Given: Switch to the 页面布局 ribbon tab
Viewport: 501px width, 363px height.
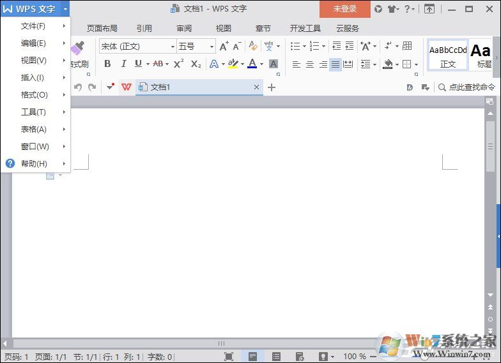Looking at the screenshot, I should 102,29.
